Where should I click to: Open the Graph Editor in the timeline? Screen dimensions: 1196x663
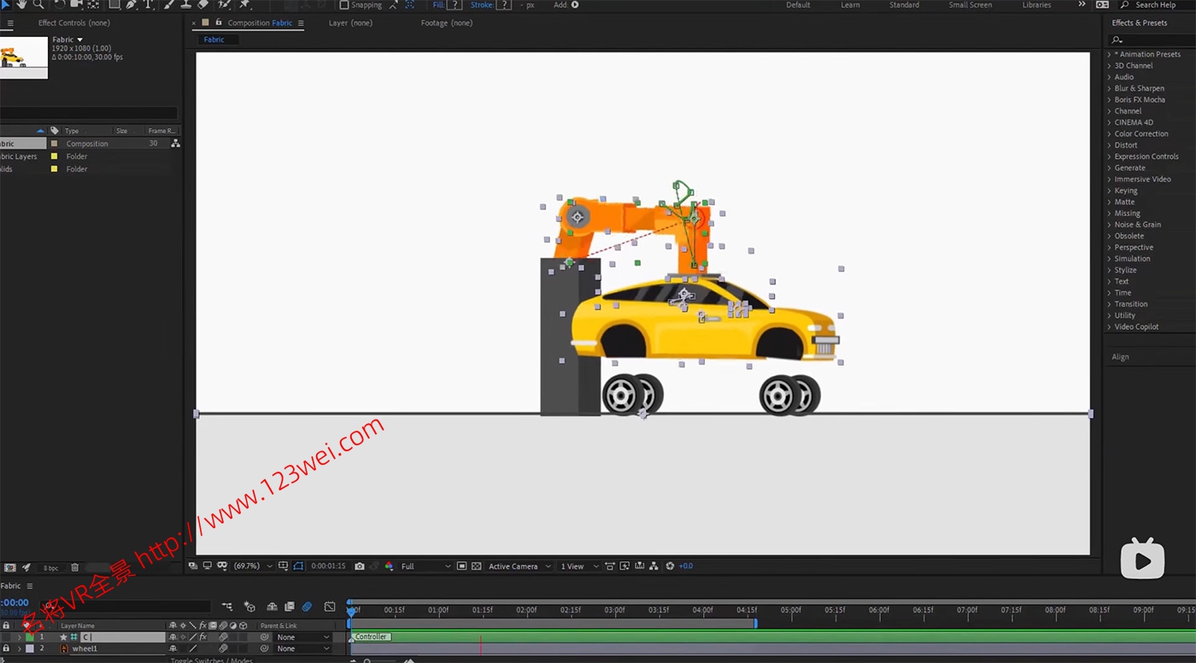coord(330,607)
